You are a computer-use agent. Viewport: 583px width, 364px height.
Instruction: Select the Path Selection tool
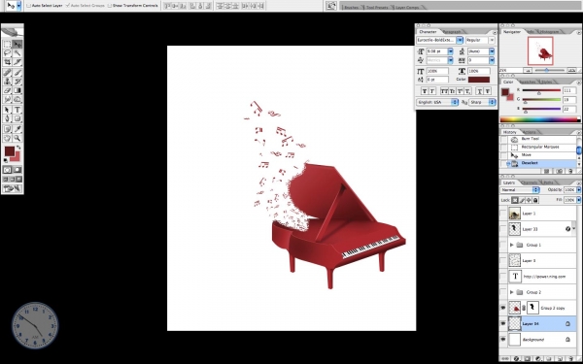tap(8, 110)
